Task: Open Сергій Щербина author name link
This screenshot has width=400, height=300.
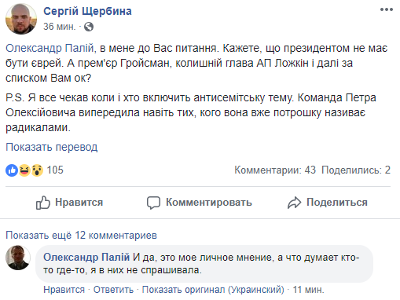Action: 87,11
